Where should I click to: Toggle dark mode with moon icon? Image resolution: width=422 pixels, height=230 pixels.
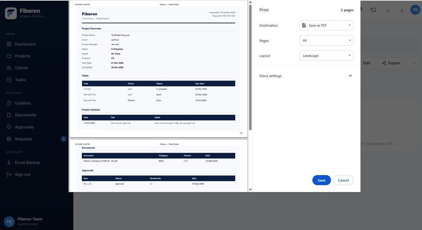(x=388, y=10)
